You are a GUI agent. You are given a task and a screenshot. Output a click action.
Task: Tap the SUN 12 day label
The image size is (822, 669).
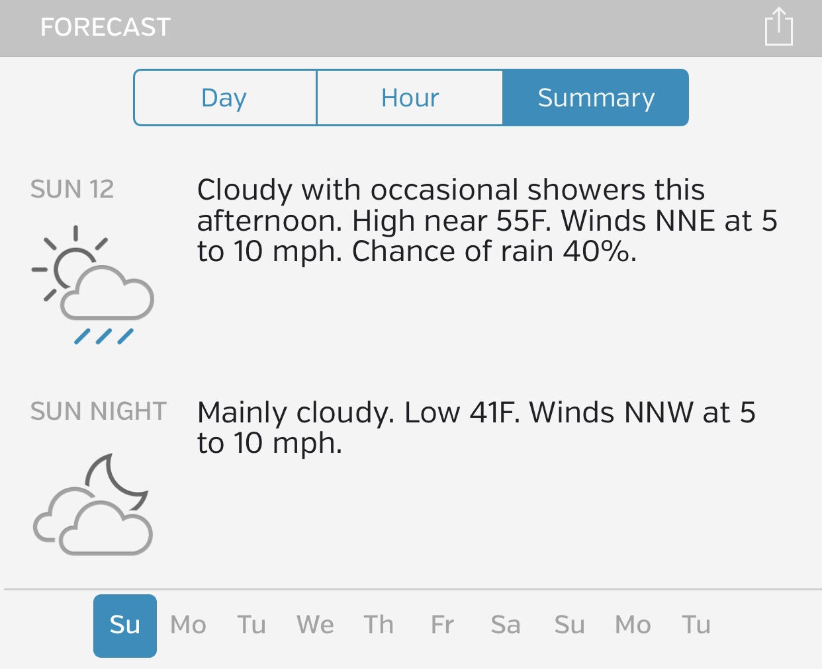pyautogui.click(x=72, y=190)
